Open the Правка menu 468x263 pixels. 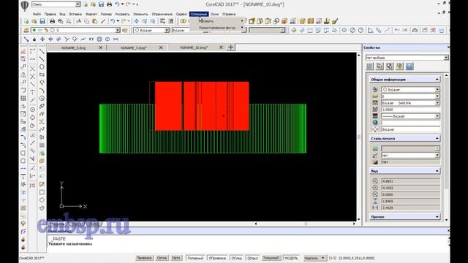50,14
